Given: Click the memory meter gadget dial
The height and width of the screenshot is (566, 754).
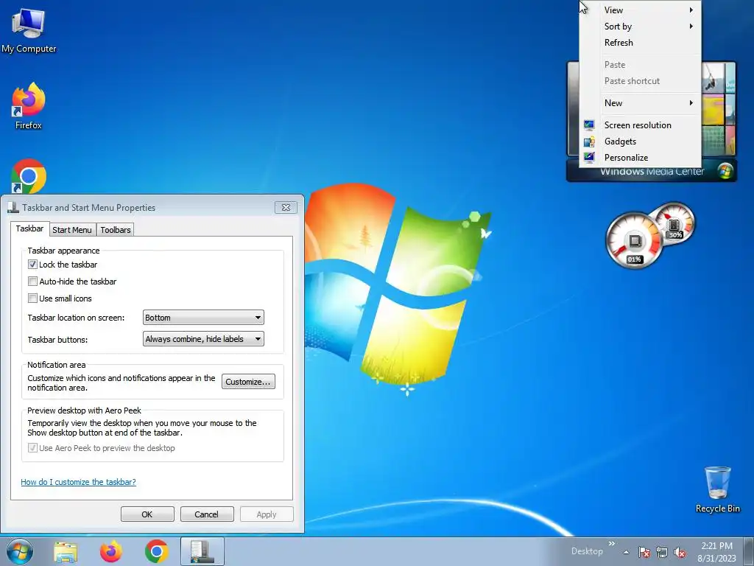Looking at the screenshot, I should point(675,223).
